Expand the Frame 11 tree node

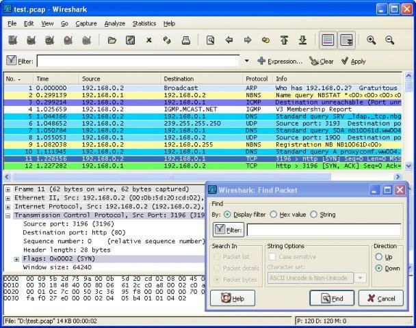[x=7, y=188]
